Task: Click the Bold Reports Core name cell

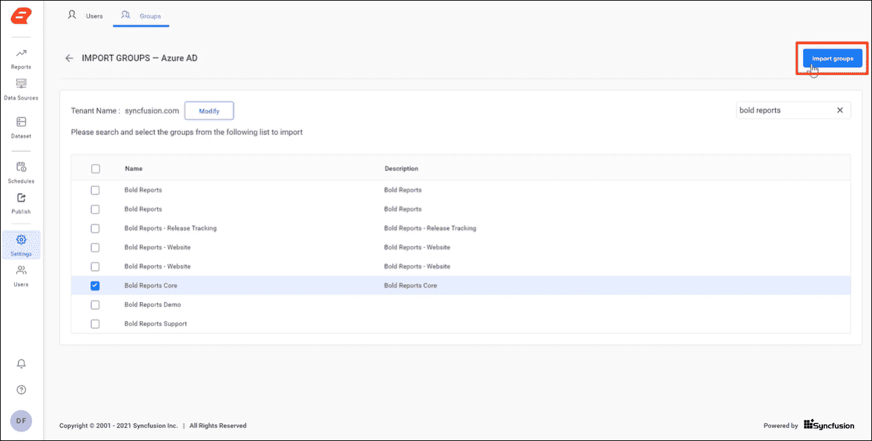Action: point(151,286)
